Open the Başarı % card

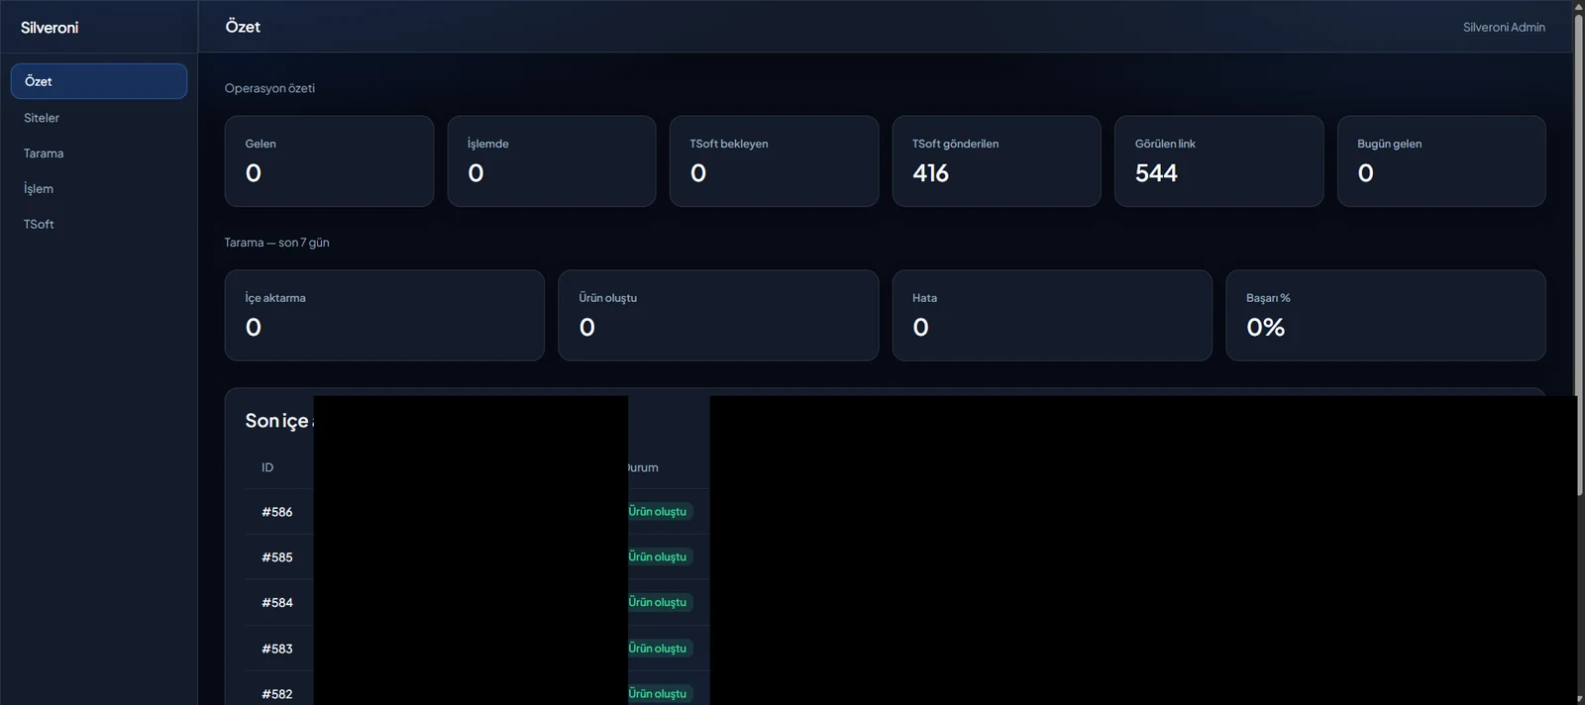[1386, 316]
